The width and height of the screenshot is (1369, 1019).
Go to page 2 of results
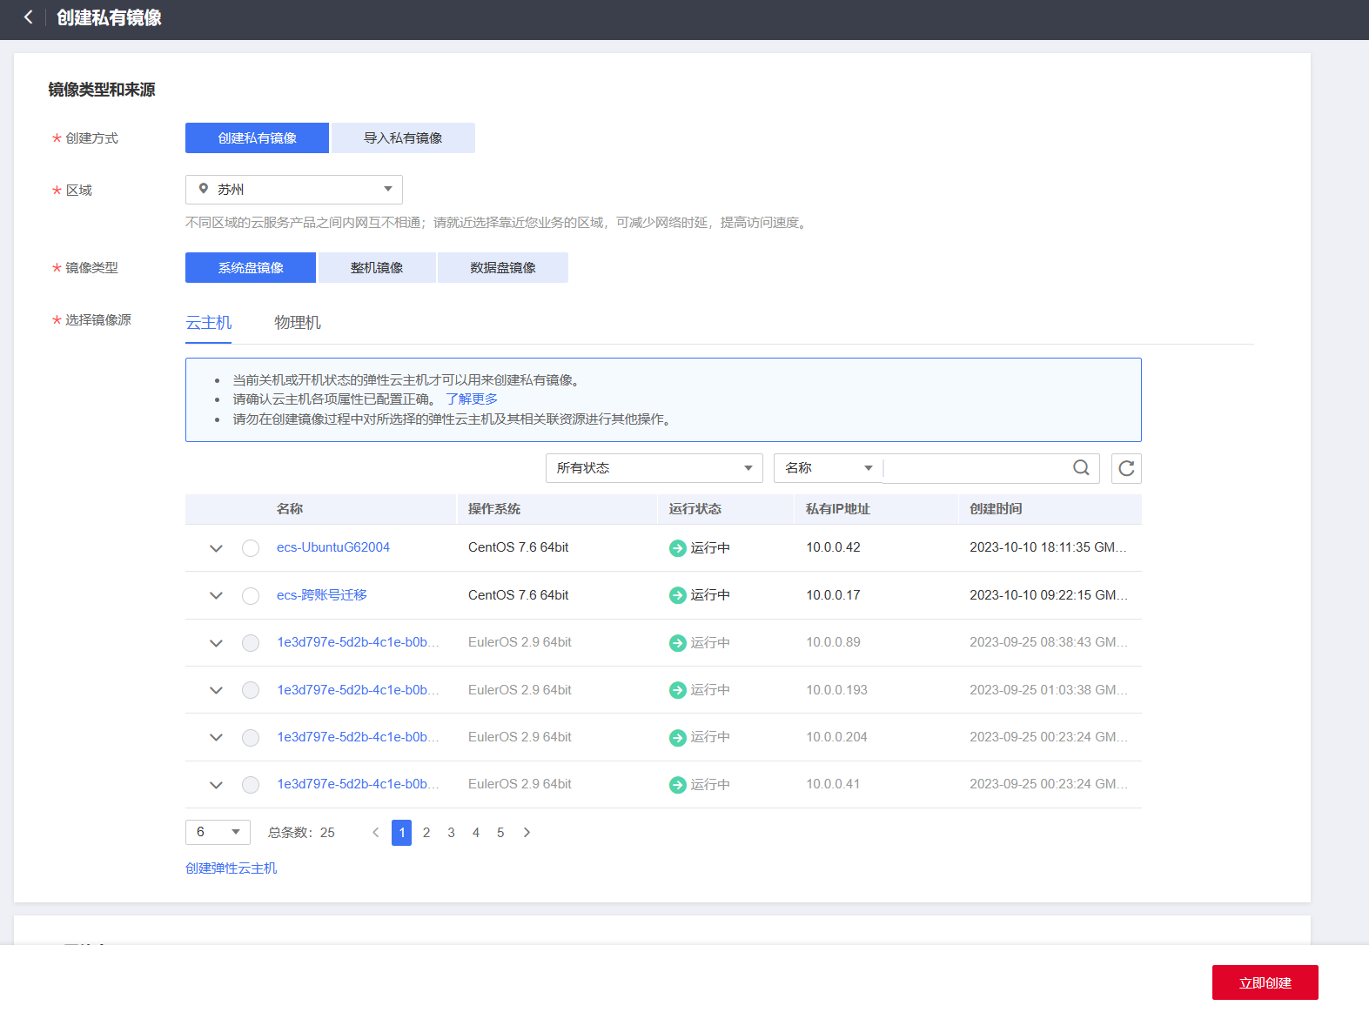tap(426, 833)
